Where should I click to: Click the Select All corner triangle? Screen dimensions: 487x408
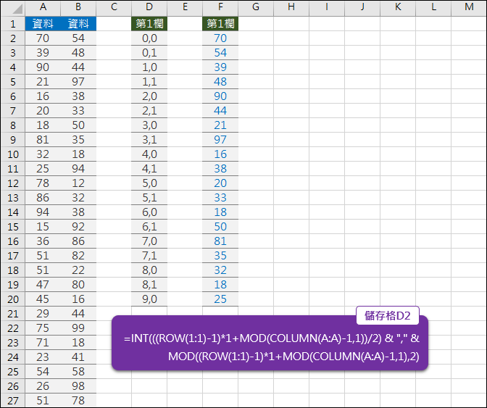pos(17,9)
